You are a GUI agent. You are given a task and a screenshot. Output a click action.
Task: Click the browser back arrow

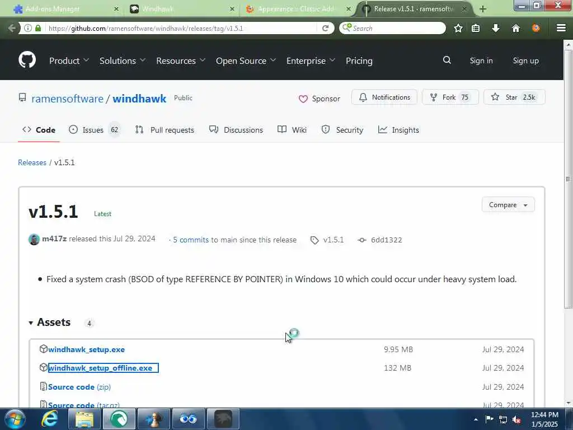coord(12,28)
